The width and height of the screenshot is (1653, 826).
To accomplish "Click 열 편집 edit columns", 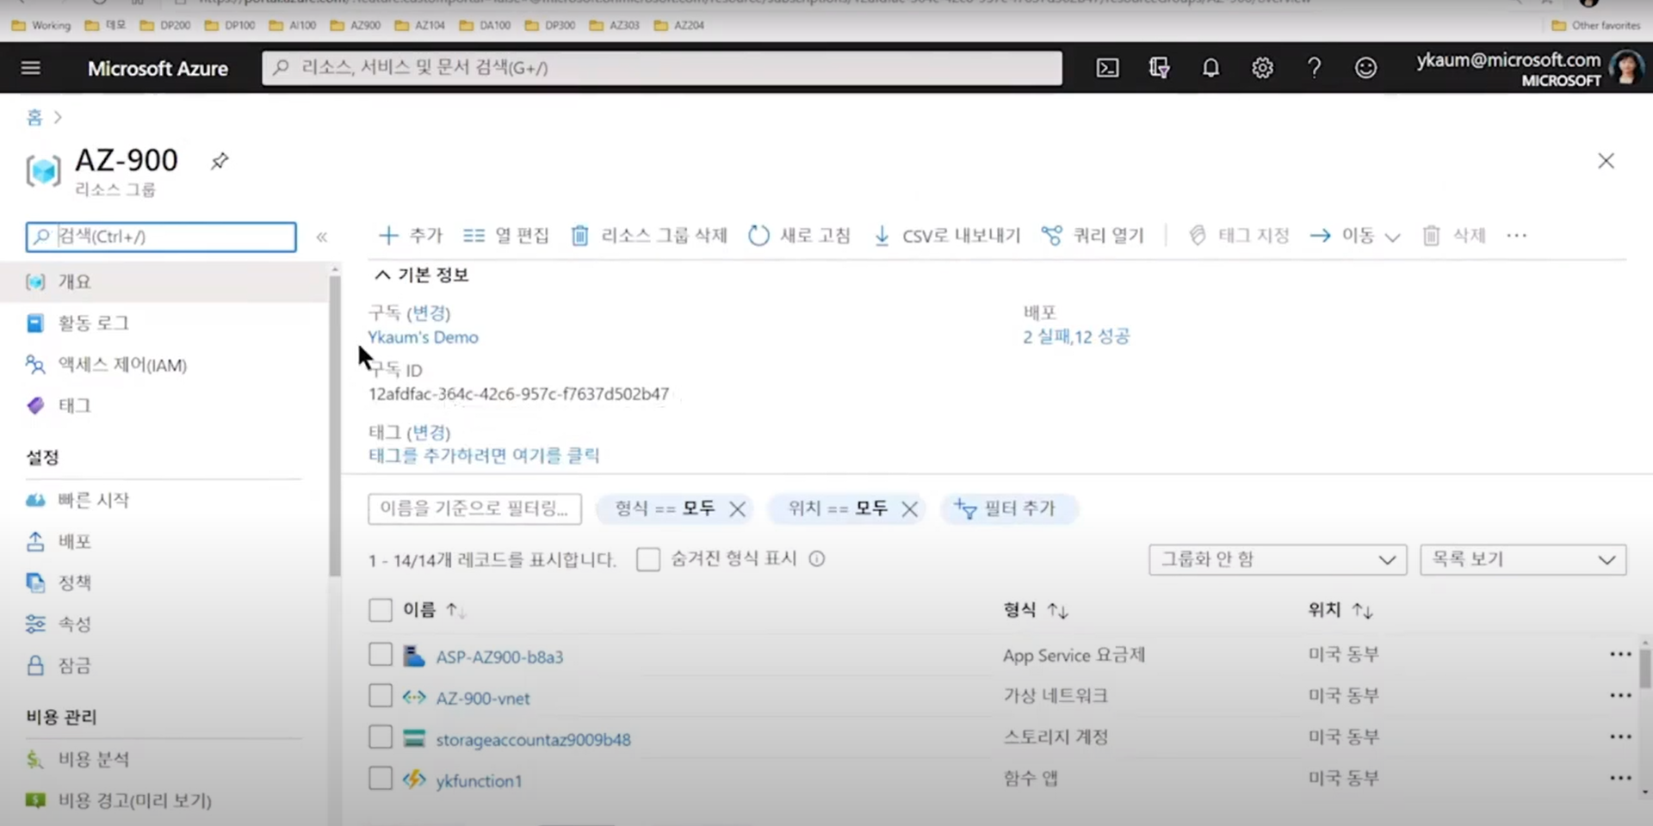I will click(505, 235).
